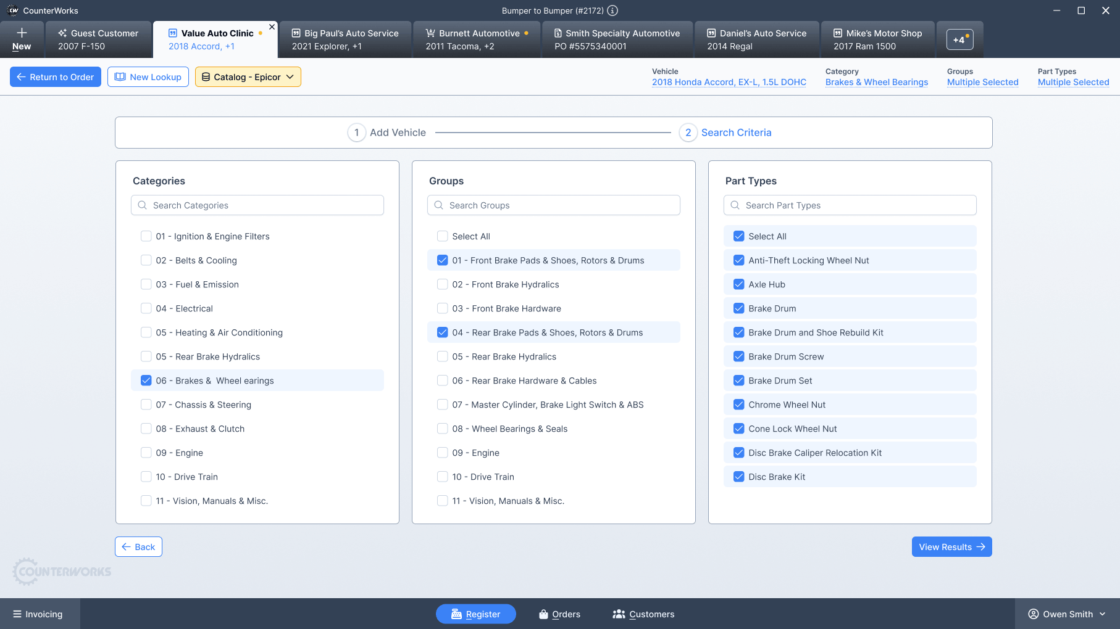Click the 2018 Honda Accord vehicle link
1120x629 pixels.
pos(729,82)
